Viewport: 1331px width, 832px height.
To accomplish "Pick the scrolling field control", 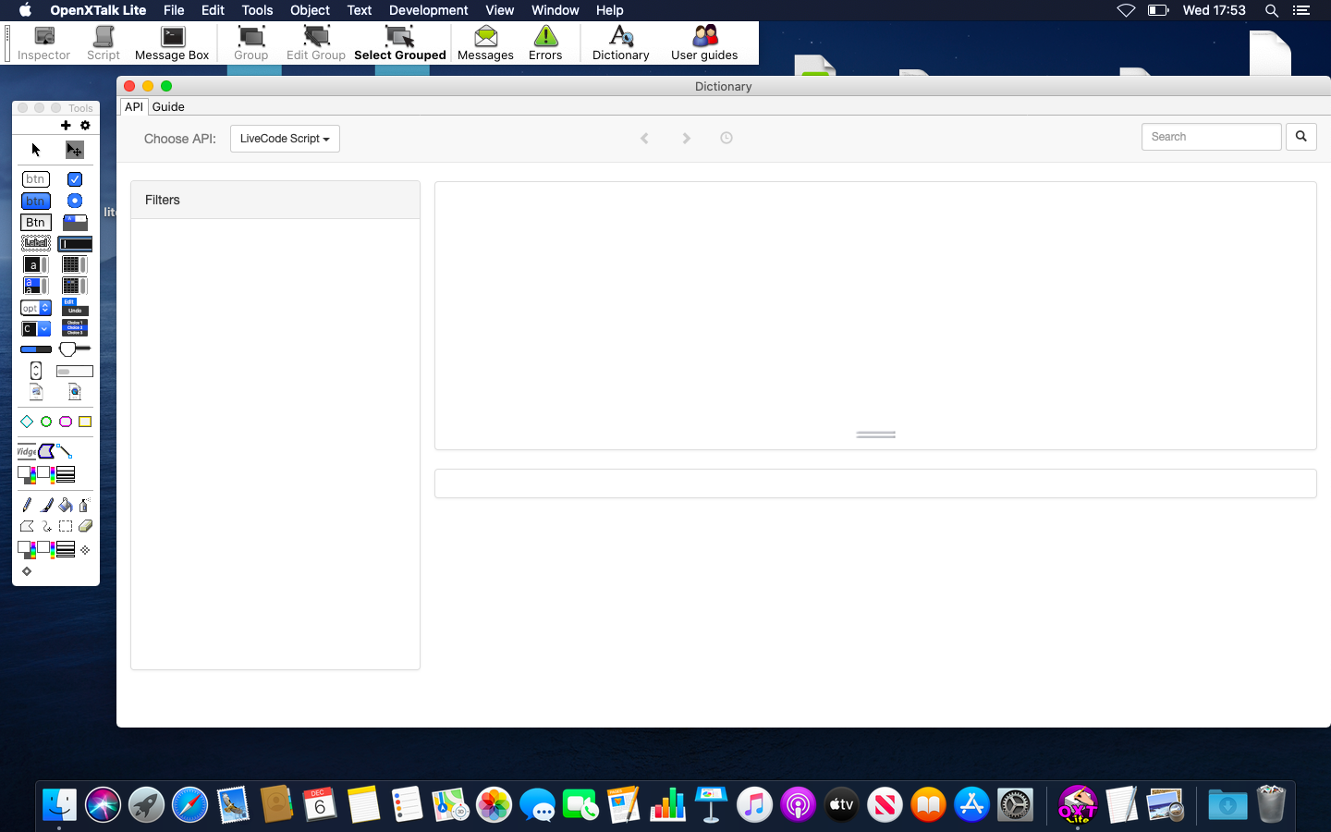I will coord(35,264).
